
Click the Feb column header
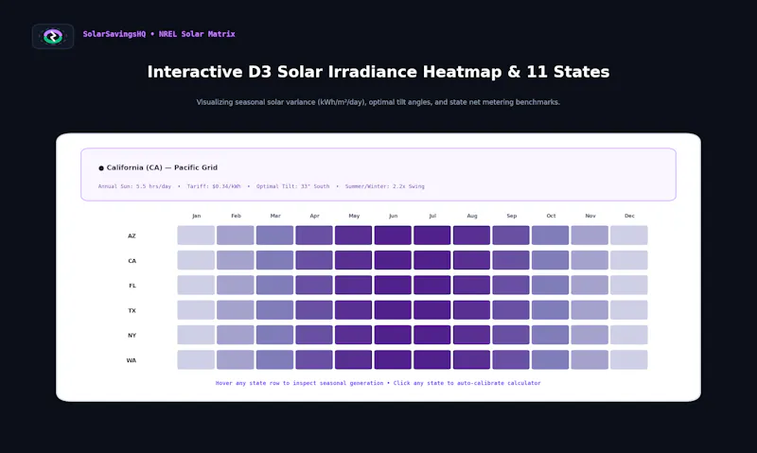(236, 216)
